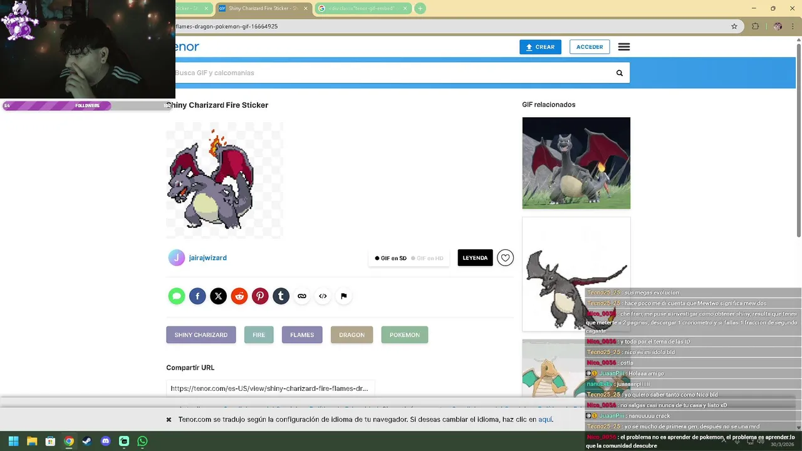Image resolution: width=802 pixels, height=451 pixels.
Task: Open the browser extensions puzzle icon
Action: [756, 26]
